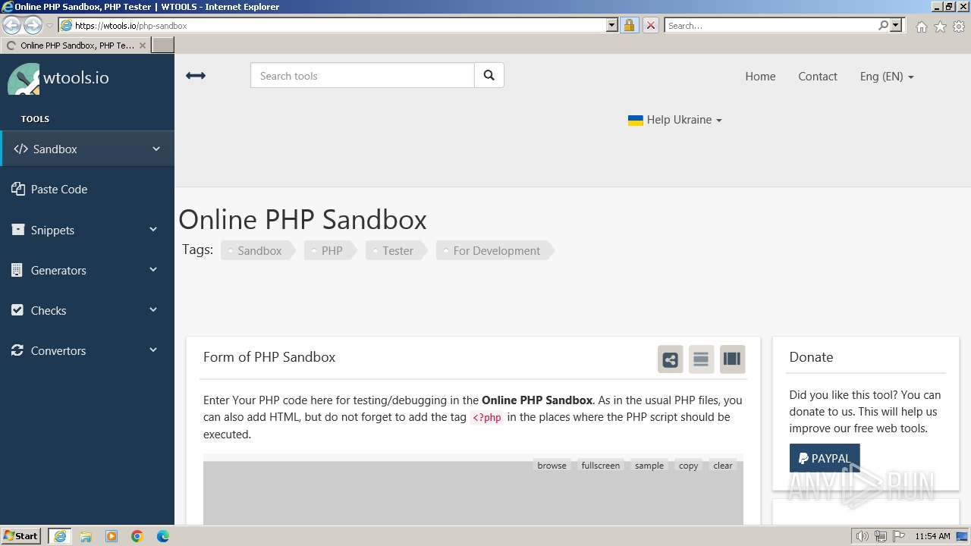Screen dimensions: 971x546
Task: Expand the Snippets sidebar section
Action: point(153,229)
